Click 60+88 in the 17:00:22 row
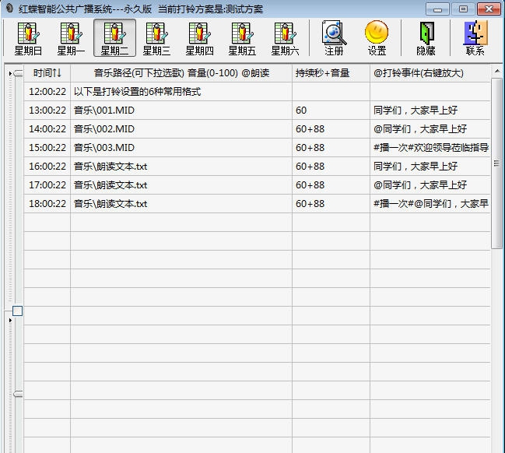Screen dimensions: 505x453 click(331, 185)
